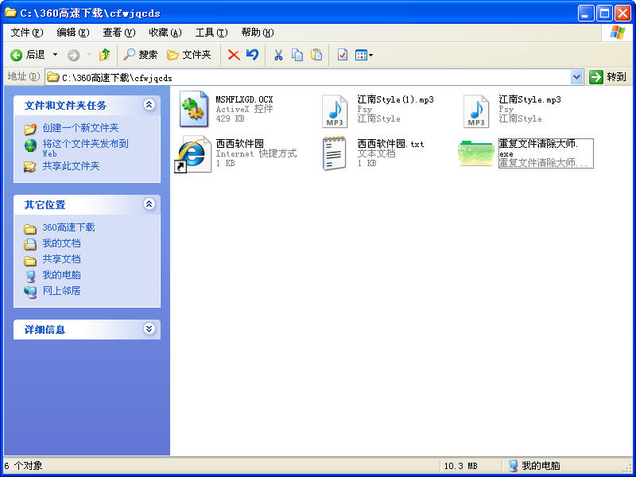
Task: Open the 后退 history dropdown arrow
Action: (x=55, y=55)
